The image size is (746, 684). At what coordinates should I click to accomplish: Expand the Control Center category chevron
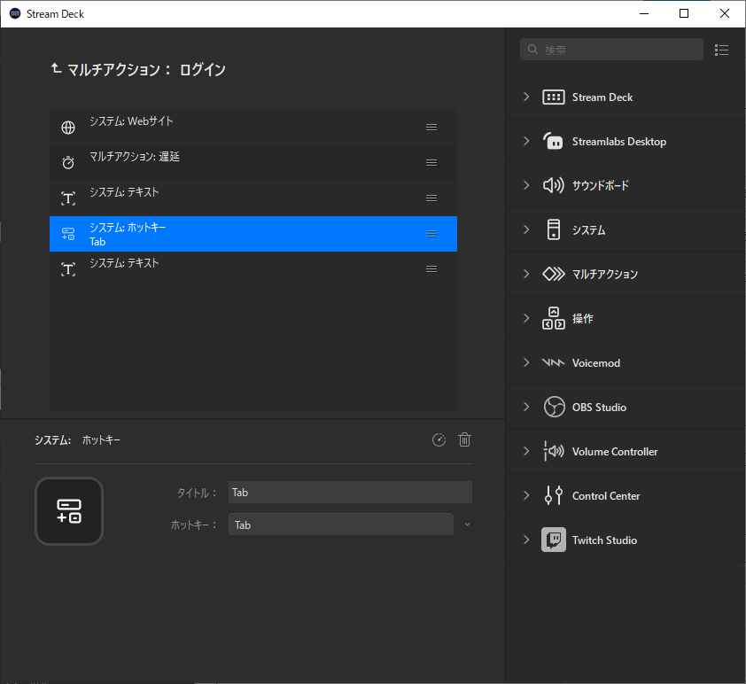pyautogui.click(x=526, y=495)
